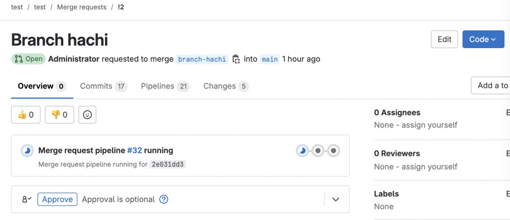Click the thumbs down reaction button
The height and width of the screenshot is (220, 510).
(59, 115)
